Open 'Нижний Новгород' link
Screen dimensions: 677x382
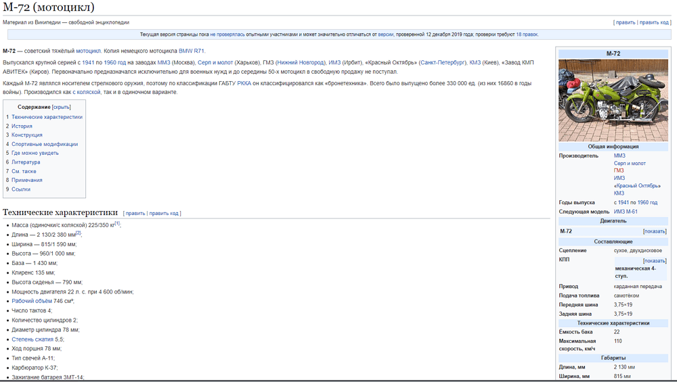pyautogui.click(x=301, y=62)
